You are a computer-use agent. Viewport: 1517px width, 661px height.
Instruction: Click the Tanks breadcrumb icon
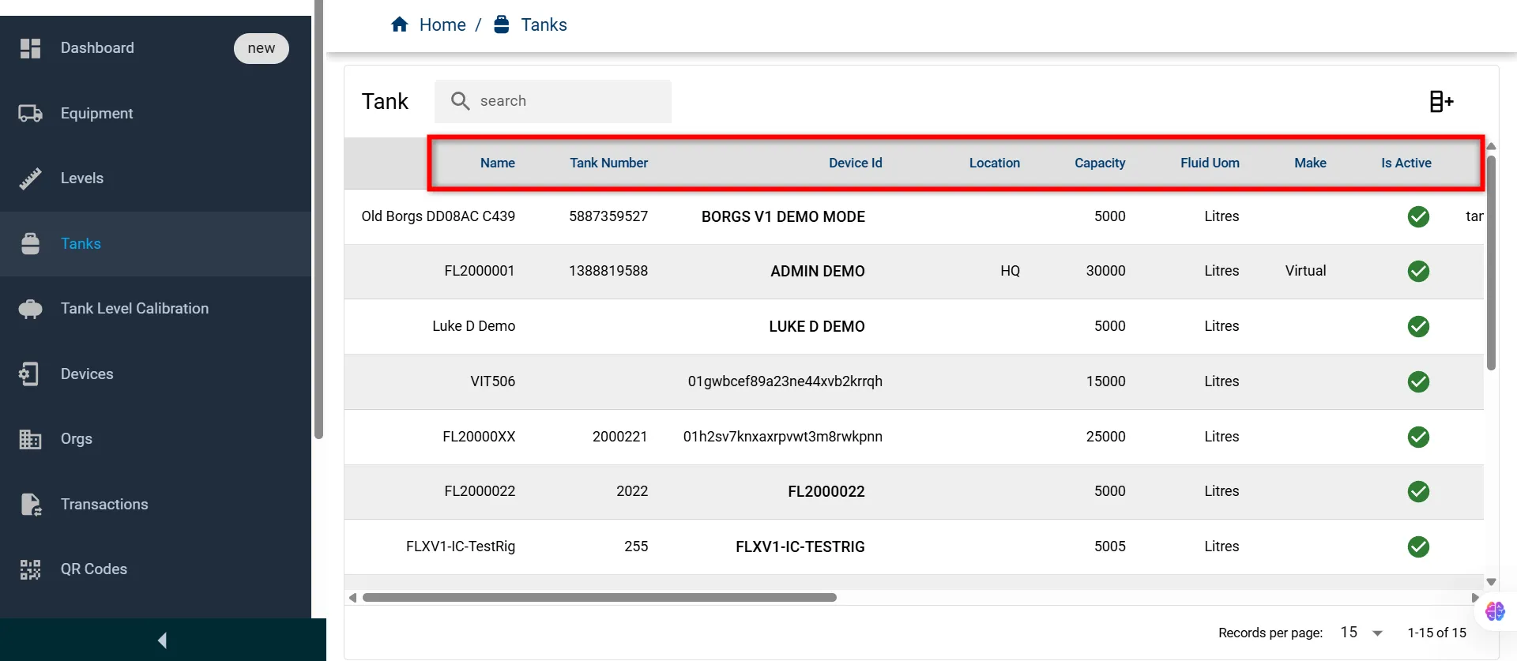(x=501, y=24)
